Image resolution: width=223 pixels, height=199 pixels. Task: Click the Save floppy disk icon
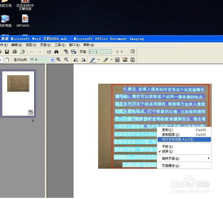(x=7, y=52)
